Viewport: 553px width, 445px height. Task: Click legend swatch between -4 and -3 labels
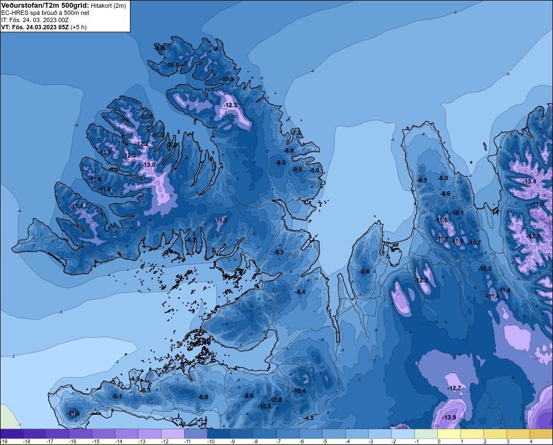point(357,434)
